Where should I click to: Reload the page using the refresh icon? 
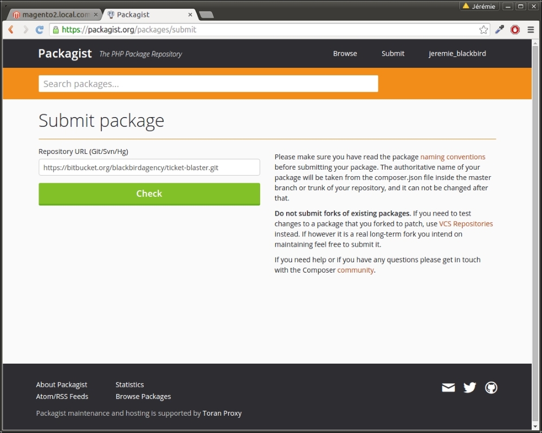coord(39,30)
